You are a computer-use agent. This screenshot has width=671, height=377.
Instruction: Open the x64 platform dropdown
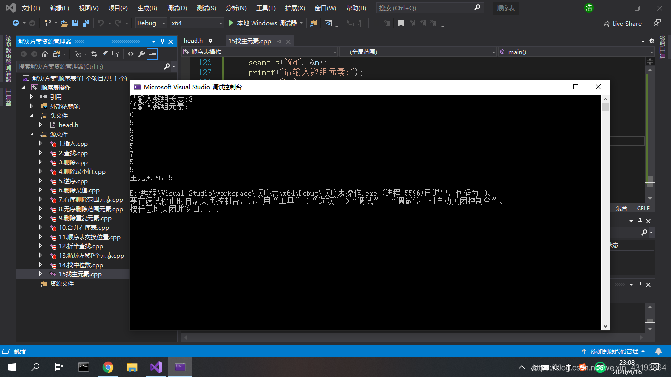point(197,23)
